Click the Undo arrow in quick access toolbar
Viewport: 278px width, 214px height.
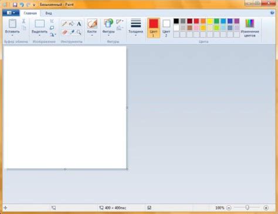pos(22,5)
